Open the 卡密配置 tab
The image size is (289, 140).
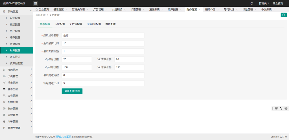click(60, 24)
